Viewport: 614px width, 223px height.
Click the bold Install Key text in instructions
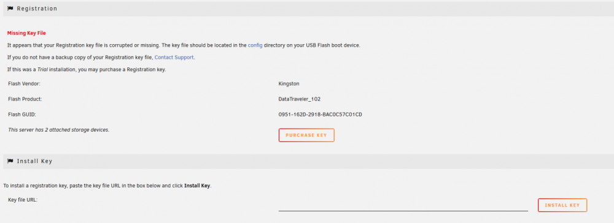click(197, 186)
